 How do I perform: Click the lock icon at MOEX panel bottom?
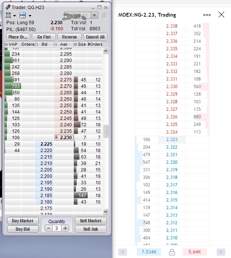pos(172,252)
